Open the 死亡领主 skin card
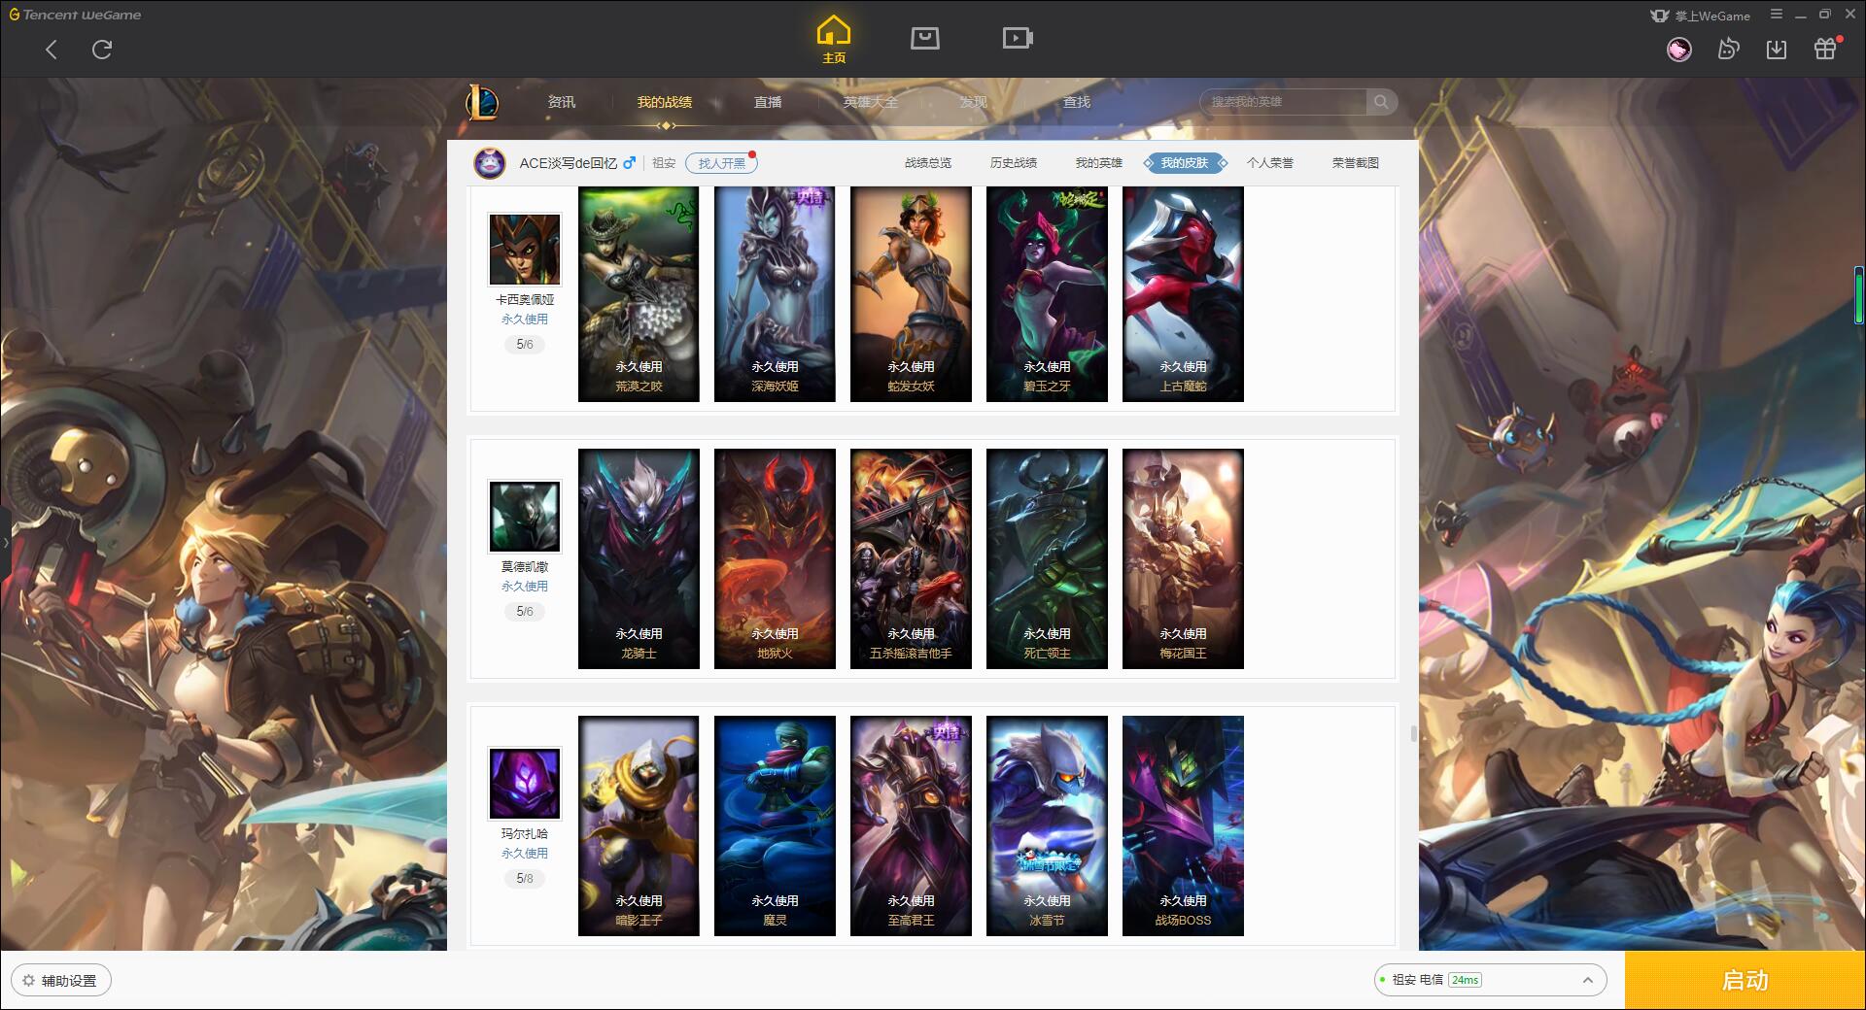The width and height of the screenshot is (1866, 1010). (x=1047, y=558)
